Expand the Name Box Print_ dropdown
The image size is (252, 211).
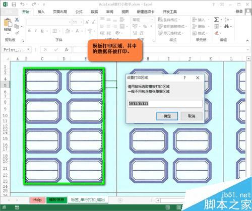28,49
